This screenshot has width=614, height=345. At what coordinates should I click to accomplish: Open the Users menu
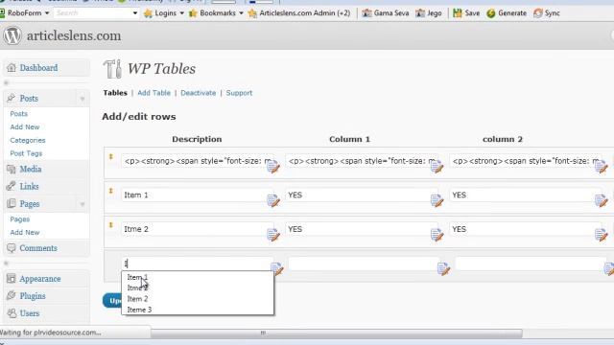[30, 313]
